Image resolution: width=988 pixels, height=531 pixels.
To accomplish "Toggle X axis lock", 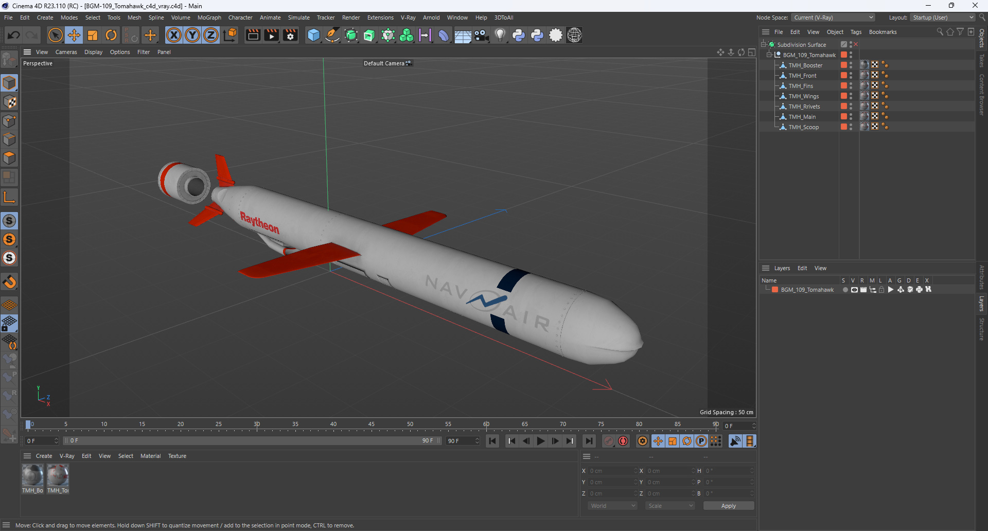I will pyautogui.click(x=174, y=35).
